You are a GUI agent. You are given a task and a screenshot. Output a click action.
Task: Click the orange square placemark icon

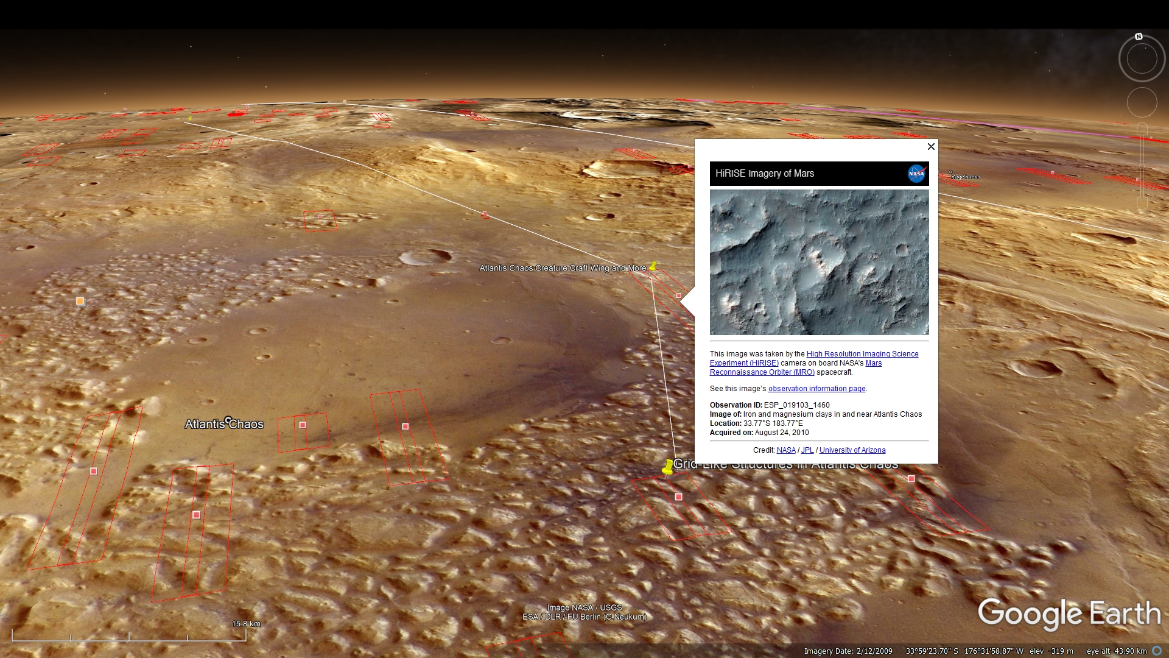click(x=80, y=301)
